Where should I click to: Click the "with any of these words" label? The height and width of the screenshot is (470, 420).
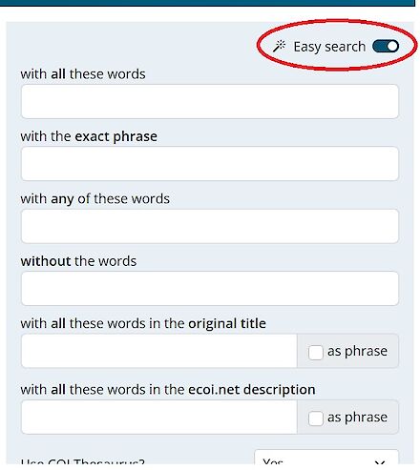click(95, 199)
